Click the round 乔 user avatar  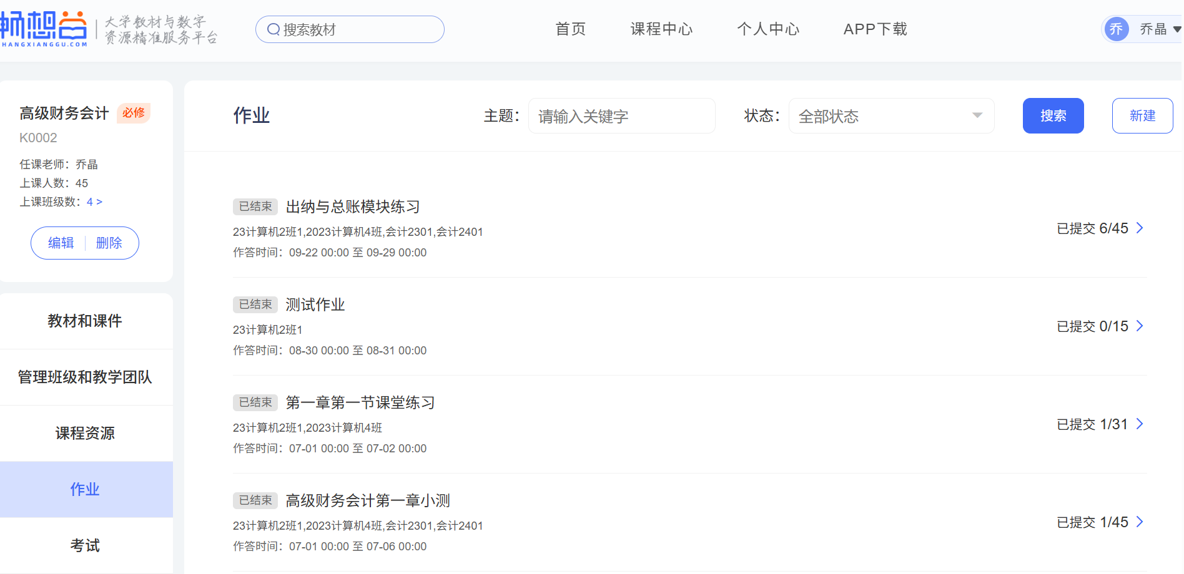(x=1116, y=29)
